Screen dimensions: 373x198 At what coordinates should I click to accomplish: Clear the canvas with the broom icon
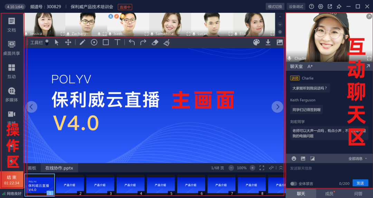pyautogui.click(x=166, y=42)
